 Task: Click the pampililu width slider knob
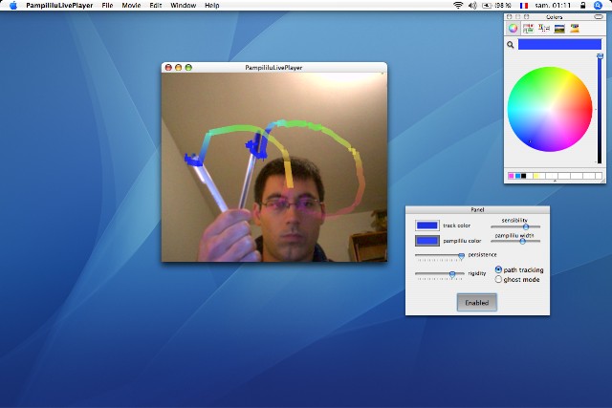(x=522, y=241)
